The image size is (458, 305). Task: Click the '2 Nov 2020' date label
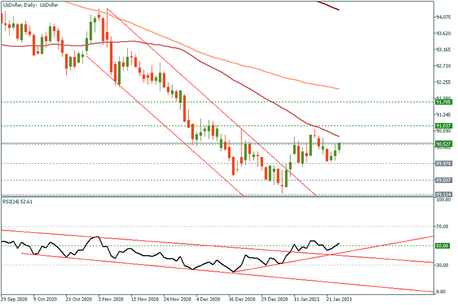[111, 299]
